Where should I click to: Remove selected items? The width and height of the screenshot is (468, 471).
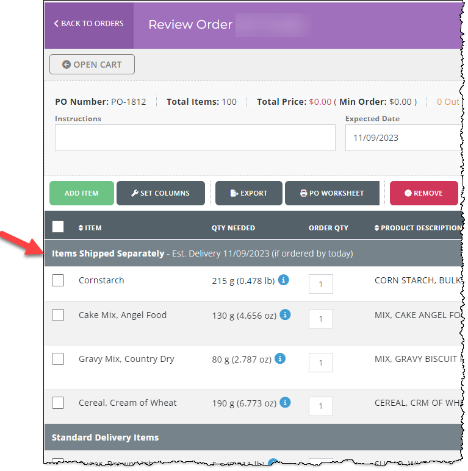pos(424,193)
